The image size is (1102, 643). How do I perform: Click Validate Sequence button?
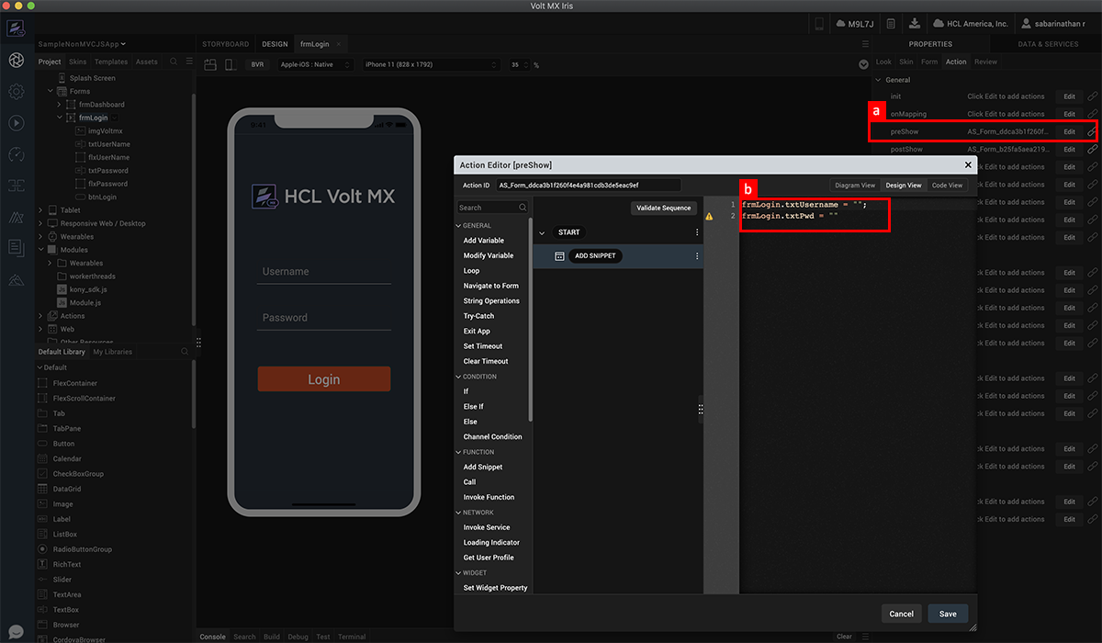pos(664,208)
